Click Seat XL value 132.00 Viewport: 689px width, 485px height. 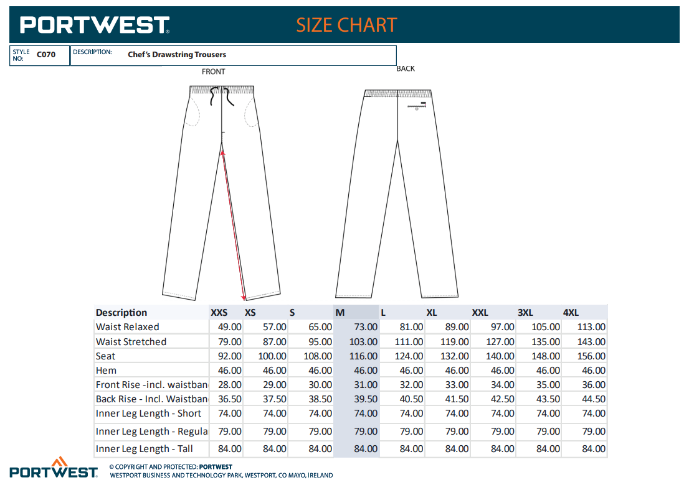(455, 356)
